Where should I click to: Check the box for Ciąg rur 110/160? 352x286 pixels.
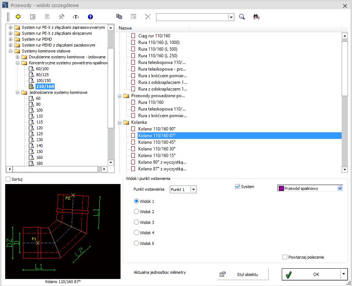point(133,36)
